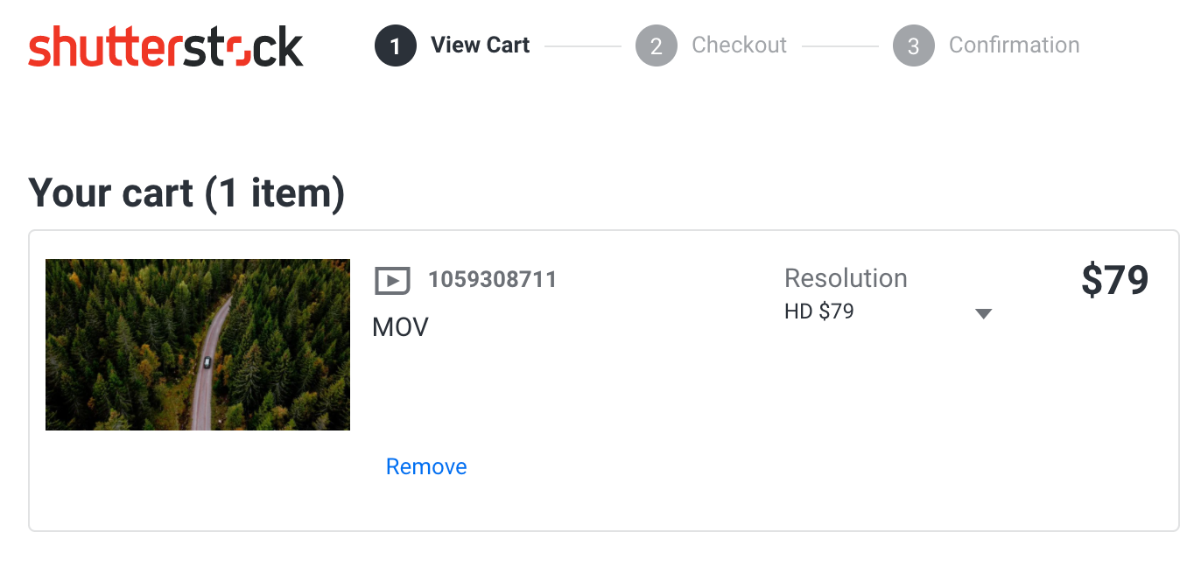This screenshot has width=1201, height=574.
Task: Click the step 1 circle badge
Action: 395,45
